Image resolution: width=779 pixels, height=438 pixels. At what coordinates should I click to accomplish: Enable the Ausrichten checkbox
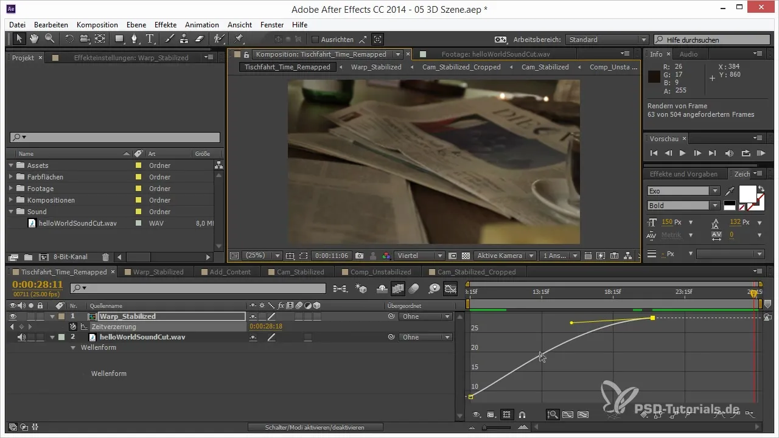click(x=315, y=40)
